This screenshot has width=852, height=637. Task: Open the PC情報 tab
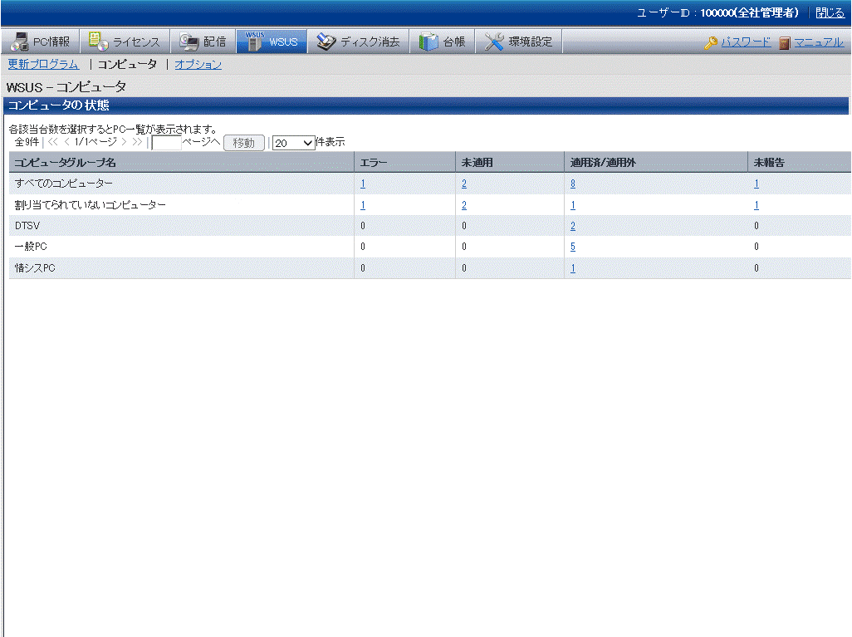(x=41, y=42)
